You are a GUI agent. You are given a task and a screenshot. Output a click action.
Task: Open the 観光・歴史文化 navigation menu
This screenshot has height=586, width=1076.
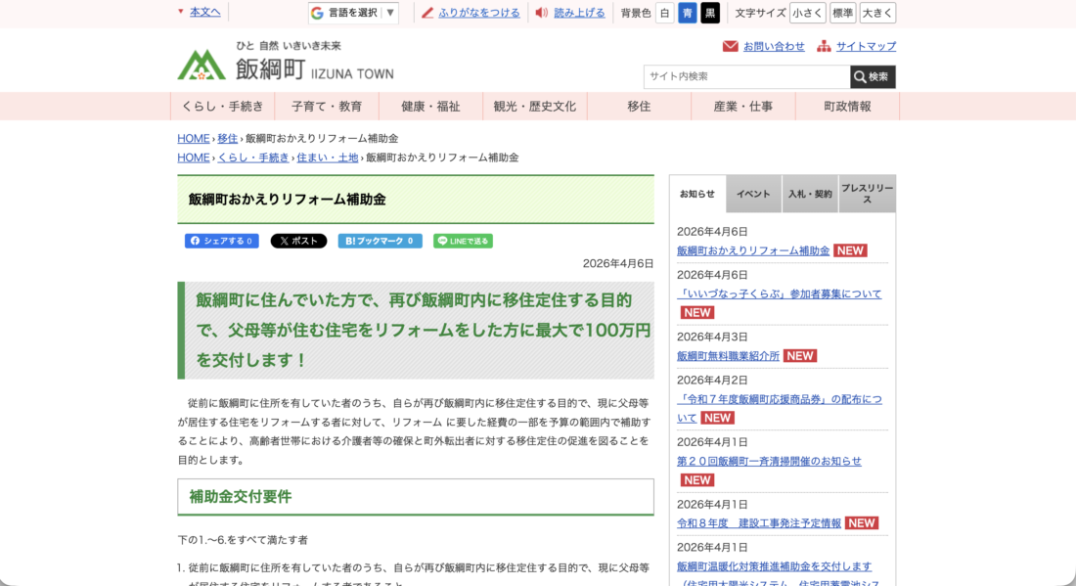point(535,107)
